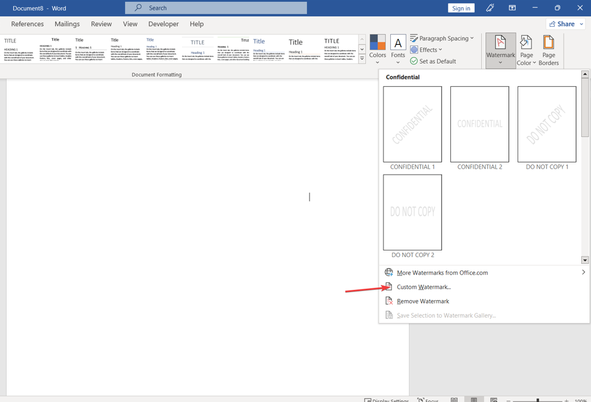Image resolution: width=591 pixels, height=402 pixels.
Task: Apply the large black Title style set
Action: [304, 49]
